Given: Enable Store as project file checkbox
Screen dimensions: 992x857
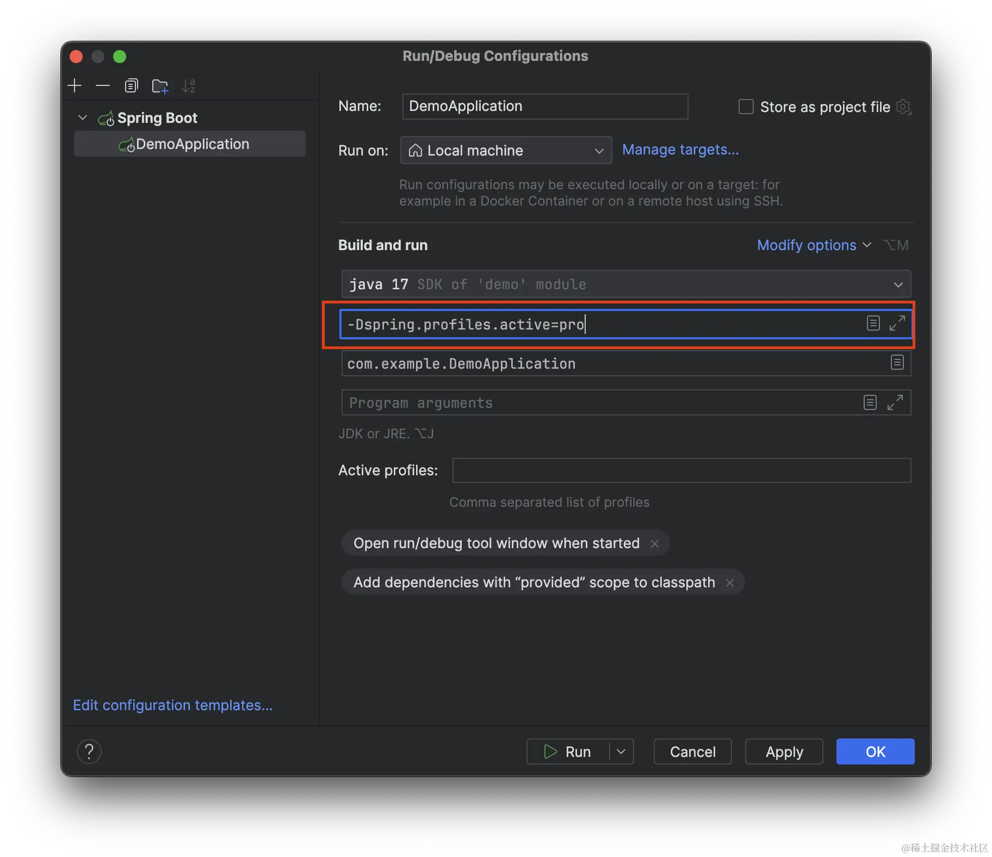Looking at the screenshot, I should click(746, 107).
